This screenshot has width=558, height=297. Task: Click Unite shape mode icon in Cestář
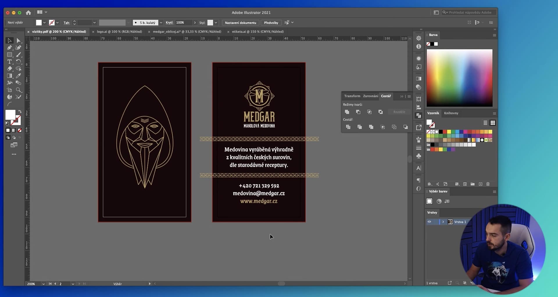[347, 112]
